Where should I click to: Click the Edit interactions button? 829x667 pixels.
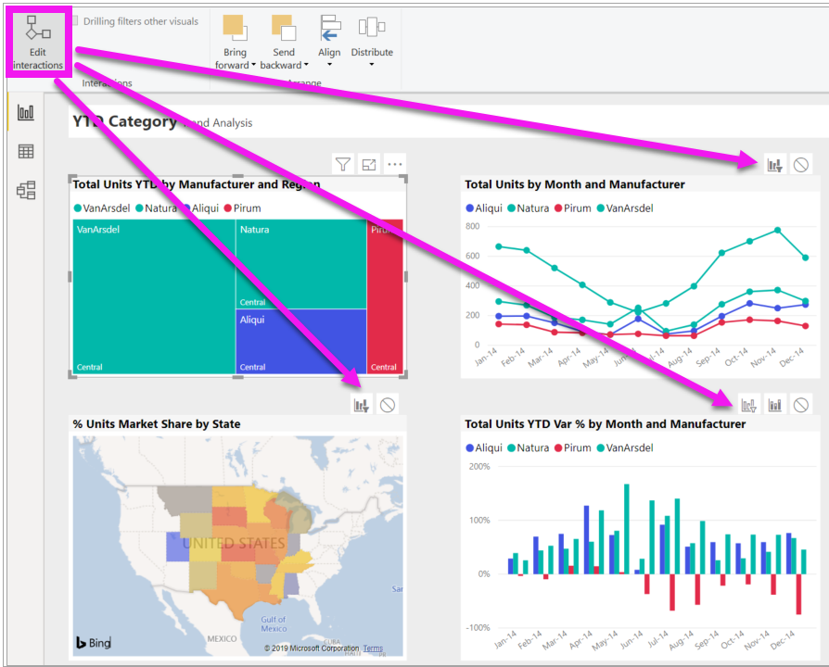[38, 42]
